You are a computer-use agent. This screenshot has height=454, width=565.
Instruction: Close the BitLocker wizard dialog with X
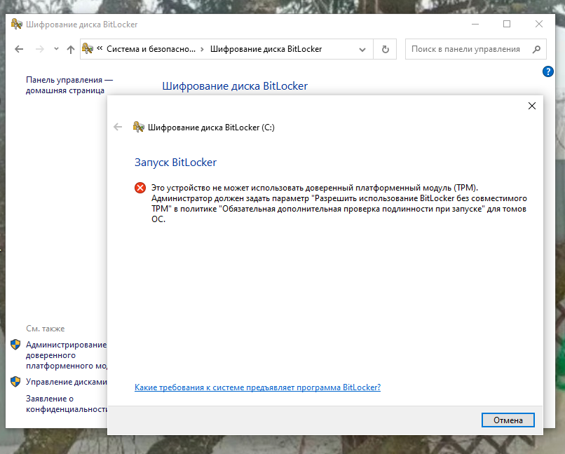point(532,106)
